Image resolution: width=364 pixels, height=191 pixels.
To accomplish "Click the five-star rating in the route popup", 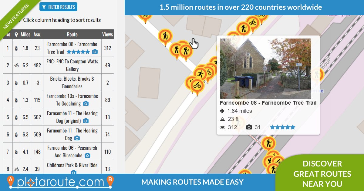I will 282,127.
